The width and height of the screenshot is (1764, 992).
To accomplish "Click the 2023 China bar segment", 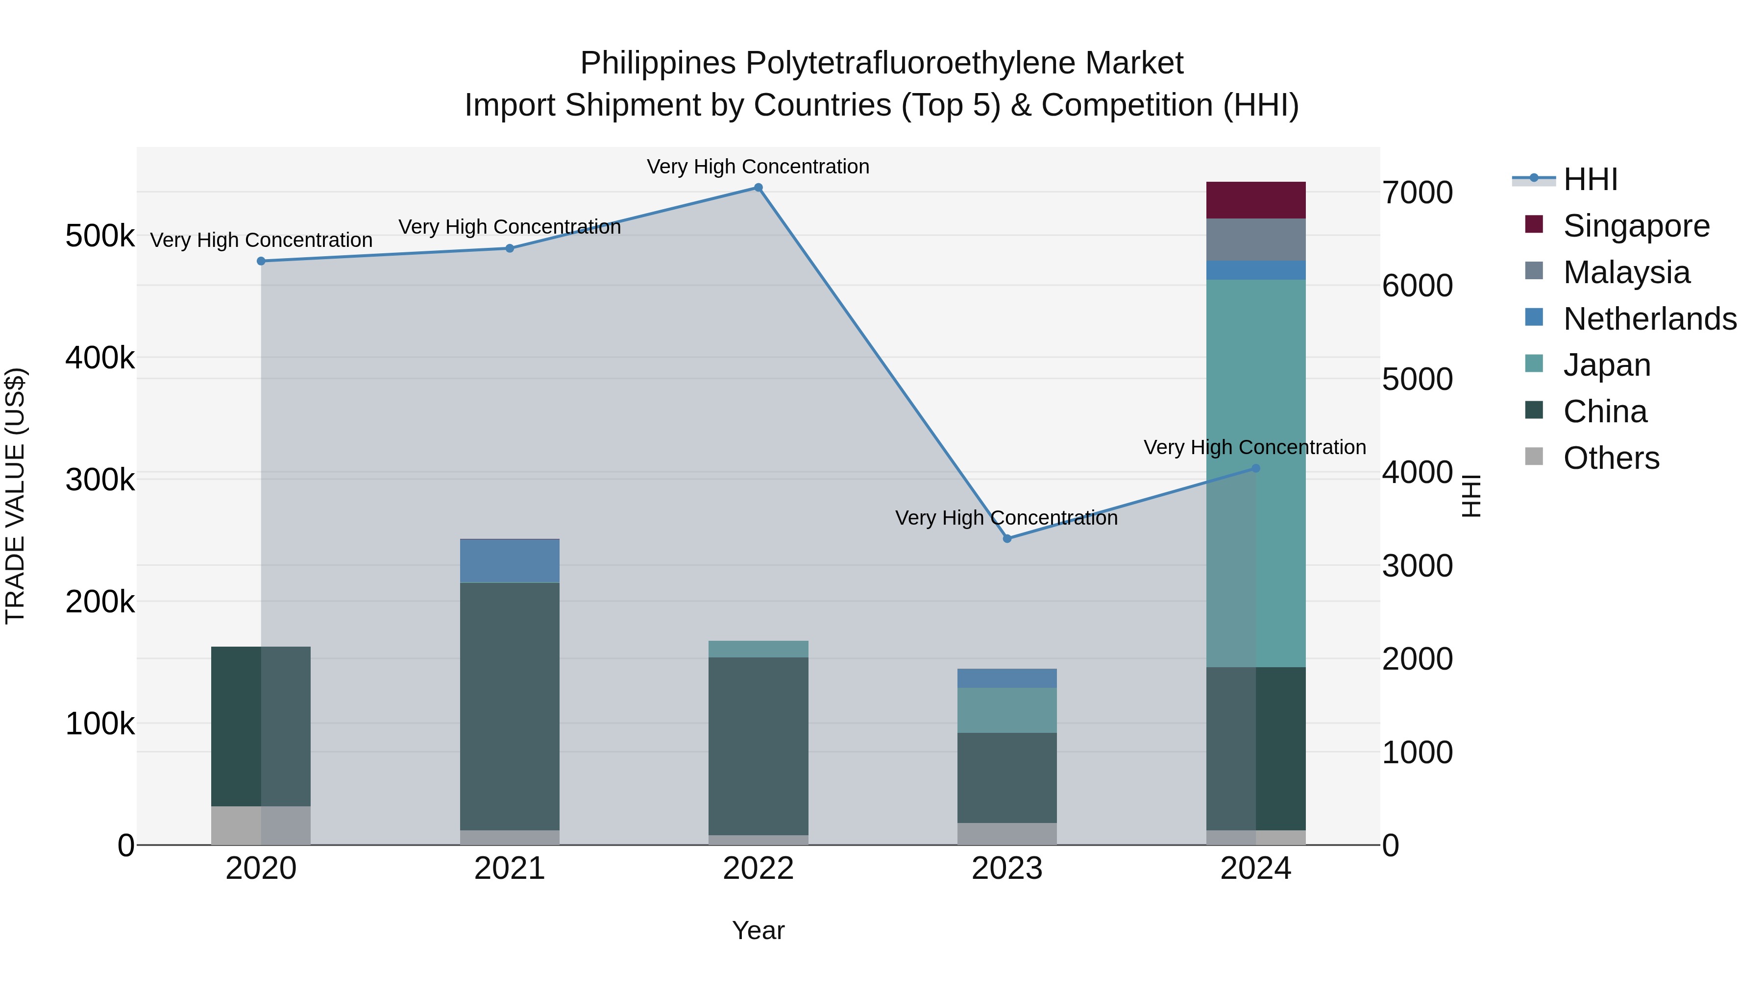I will pos(1006,778).
